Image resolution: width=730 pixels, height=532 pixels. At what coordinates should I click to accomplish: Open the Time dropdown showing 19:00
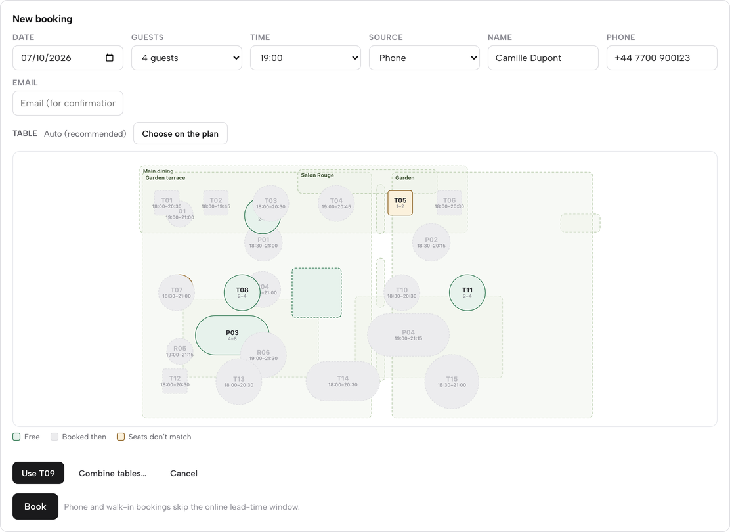tap(305, 58)
